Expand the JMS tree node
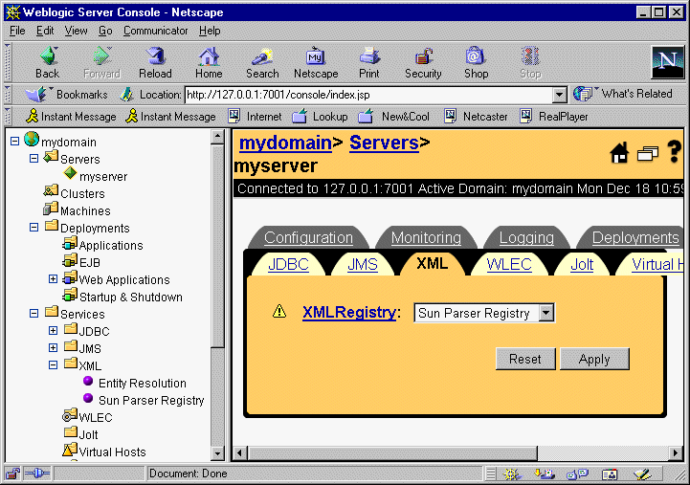690x485 pixels. (53, 348)
